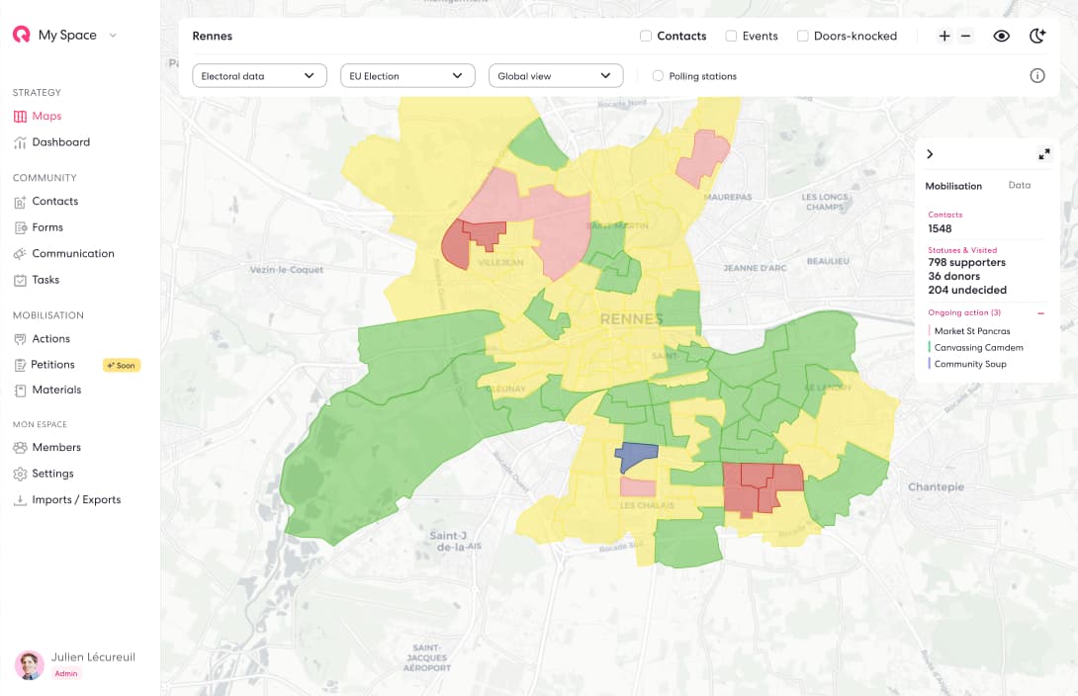Enable the Contacts checkbox
This screenshot has height=696, width=1078.
click(646, 36)
